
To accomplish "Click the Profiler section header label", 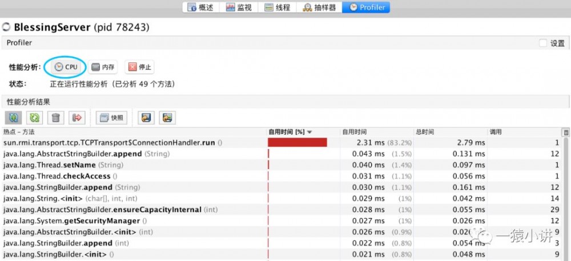I will [19, 43].
